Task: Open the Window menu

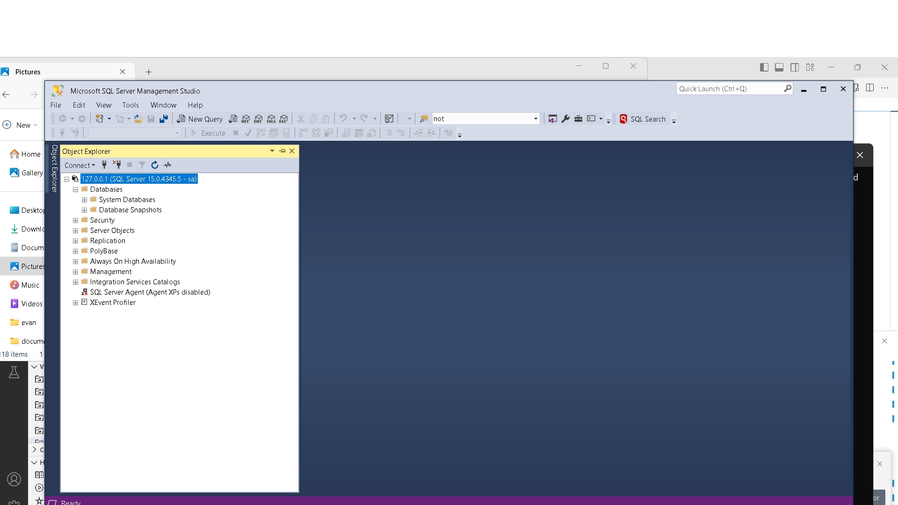Action: pyautogui.click(x=163, y=105)
